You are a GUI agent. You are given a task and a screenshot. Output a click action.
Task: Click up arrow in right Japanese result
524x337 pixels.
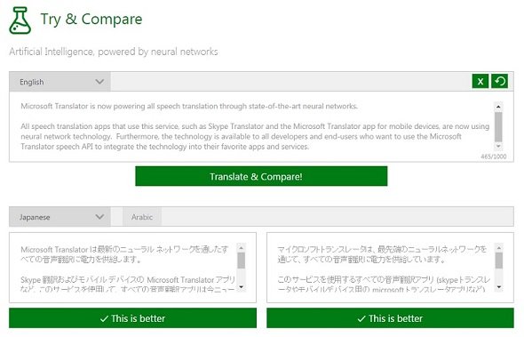499,248
